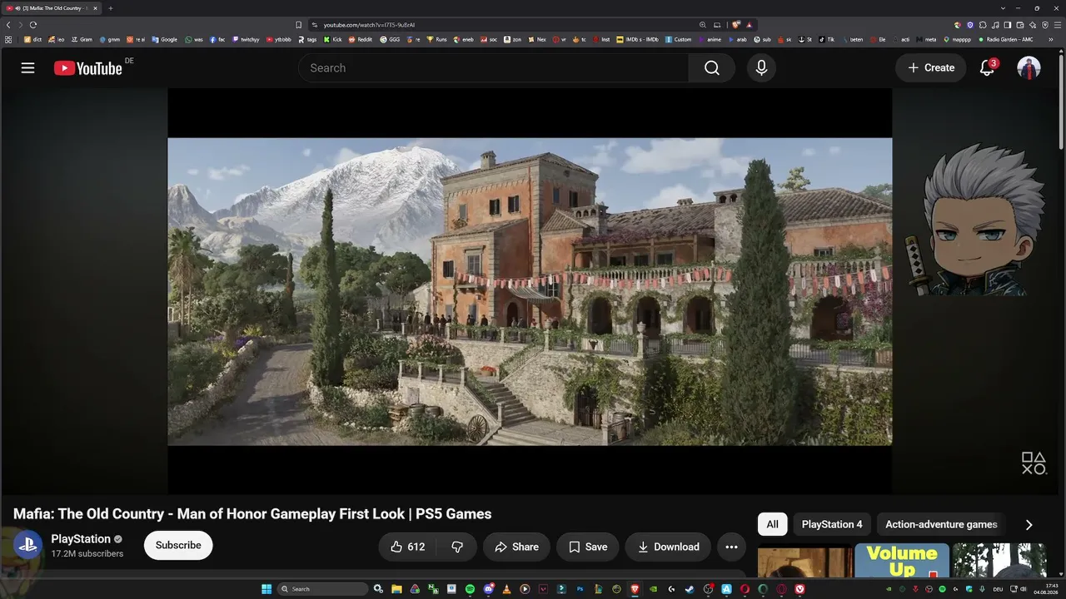Open the more actions three-dot menu

tap(731, 547)
